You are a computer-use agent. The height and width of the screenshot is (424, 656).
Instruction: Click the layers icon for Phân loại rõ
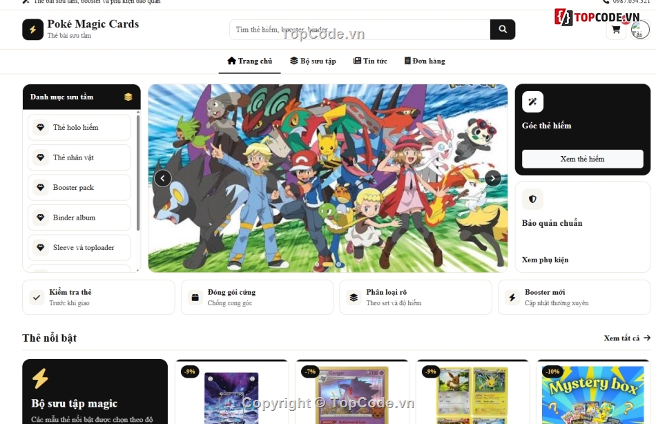click(x=354, y=298)
